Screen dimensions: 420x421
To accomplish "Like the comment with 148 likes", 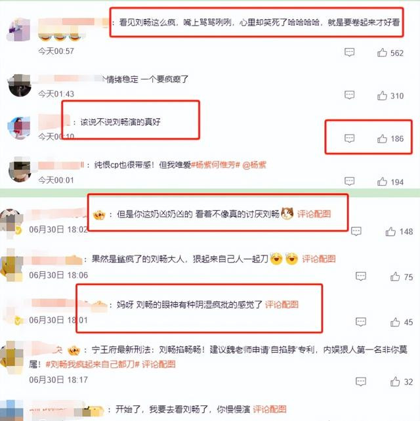I will pyautogui.click(x=390, y=231).
